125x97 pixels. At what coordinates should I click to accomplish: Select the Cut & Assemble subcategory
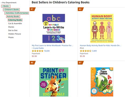(x=15, y=23)
